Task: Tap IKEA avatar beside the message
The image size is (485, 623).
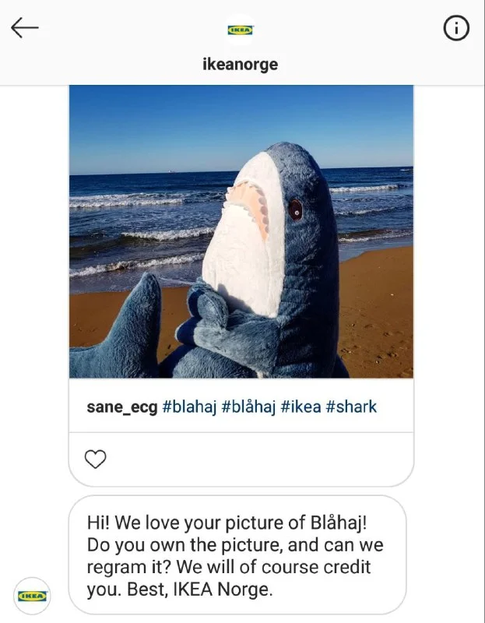Action: pyautogui.click(x=33, y=596)
